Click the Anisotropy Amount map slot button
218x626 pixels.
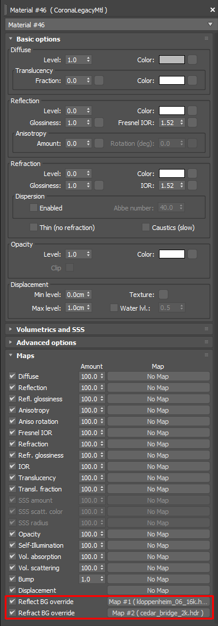click(99, 143)
